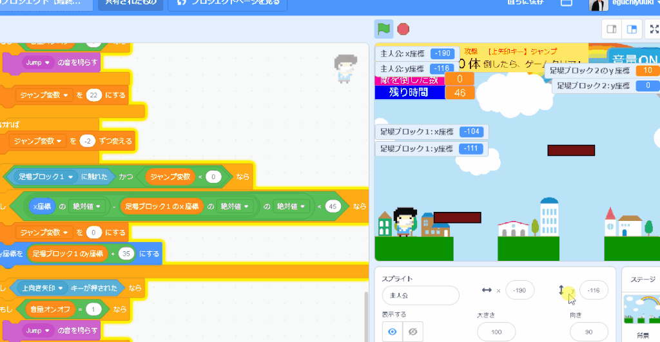Image resolution: width=660 pixels, height=342 pixels.
Task: Click the 共有されたもの button
Action: click(130, 3)
